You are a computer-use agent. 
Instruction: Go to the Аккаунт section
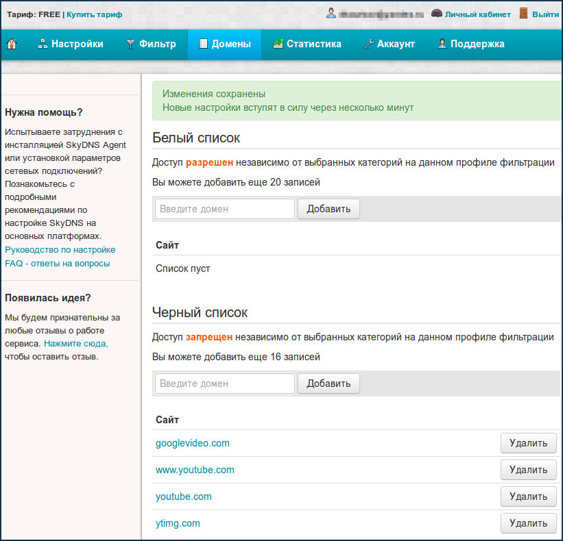(x=389, y=44)
